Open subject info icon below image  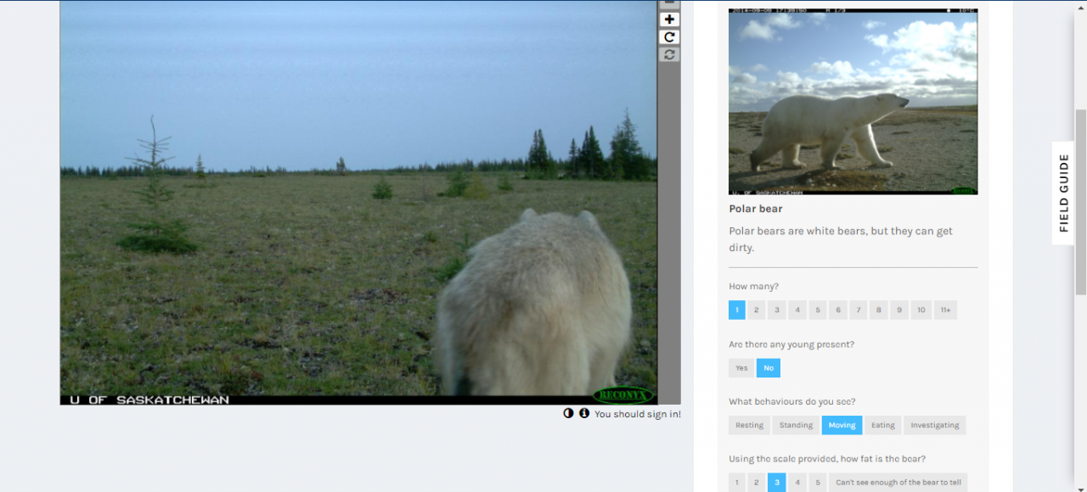[584, 413]
